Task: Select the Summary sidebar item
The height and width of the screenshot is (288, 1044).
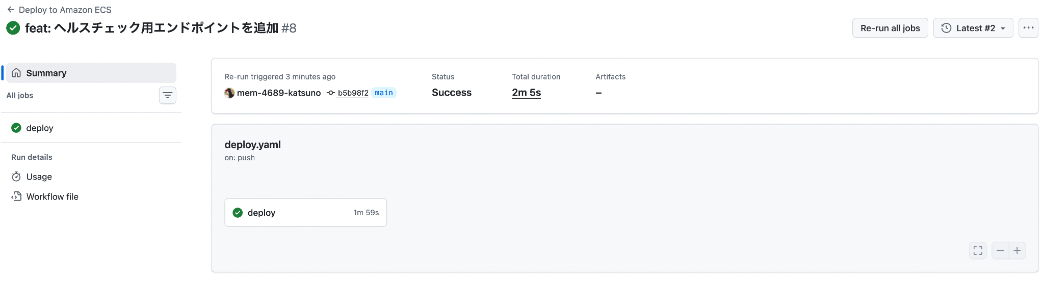Action: point(91,73)
